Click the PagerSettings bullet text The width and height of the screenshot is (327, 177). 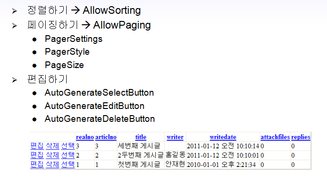click(x=74, y=39)
